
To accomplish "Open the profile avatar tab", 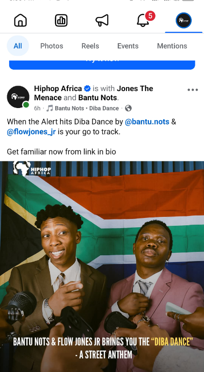I will point(184,20).
